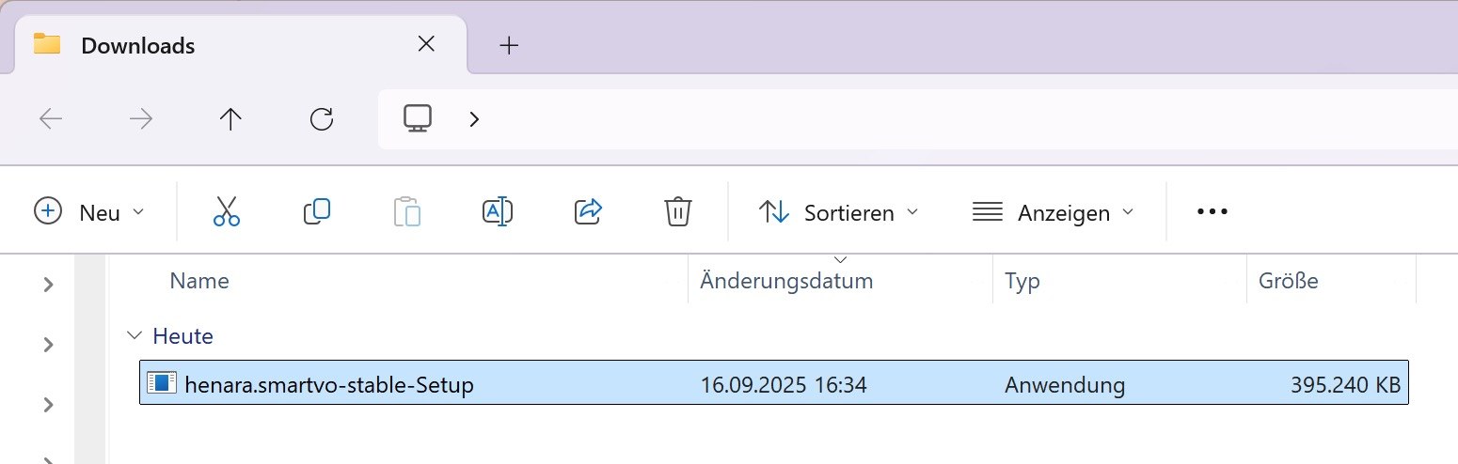The image size is (1458, 464).
Task: Expand the first navigation pane item
Action: pos(49,285)
